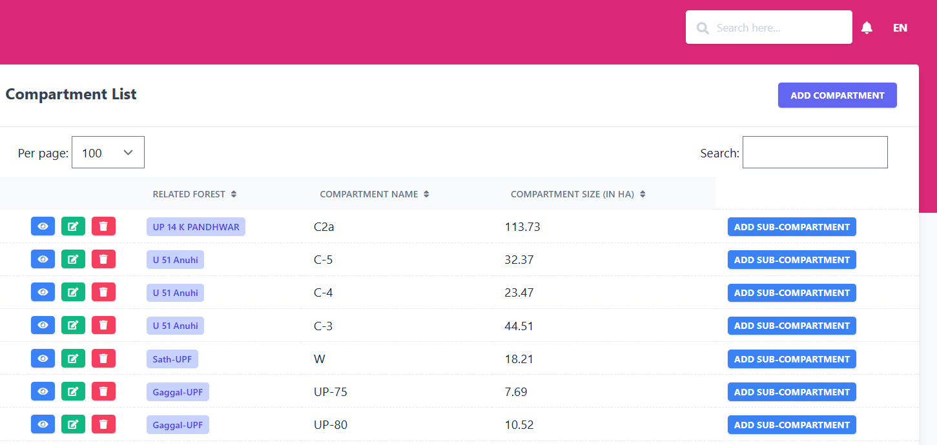
Task: Open the view icon for compartment C2a
Action: (43, 226)
